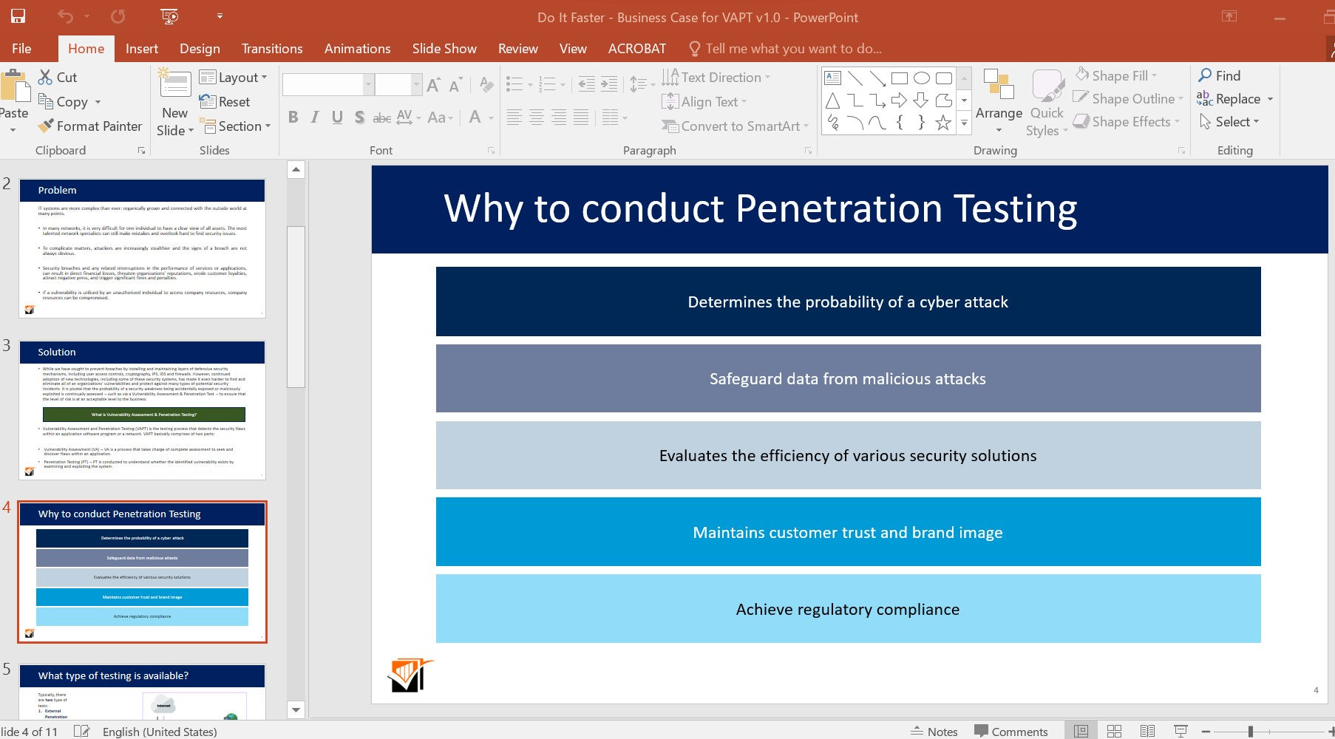Switch to the Transitions tab
Image resolution: width=1335 pixels, height=739 pixels.
(x=272, y=49)
